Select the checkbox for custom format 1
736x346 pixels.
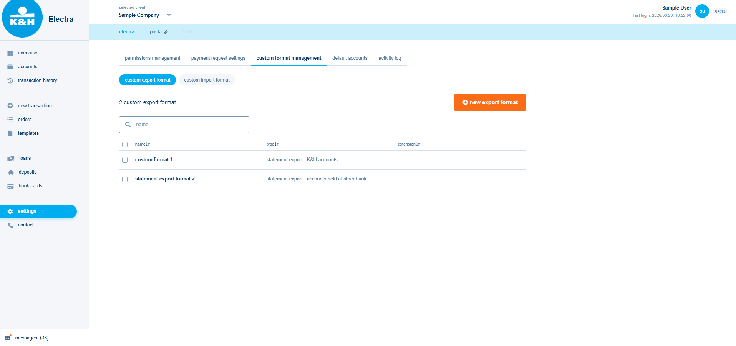point(124,160)
